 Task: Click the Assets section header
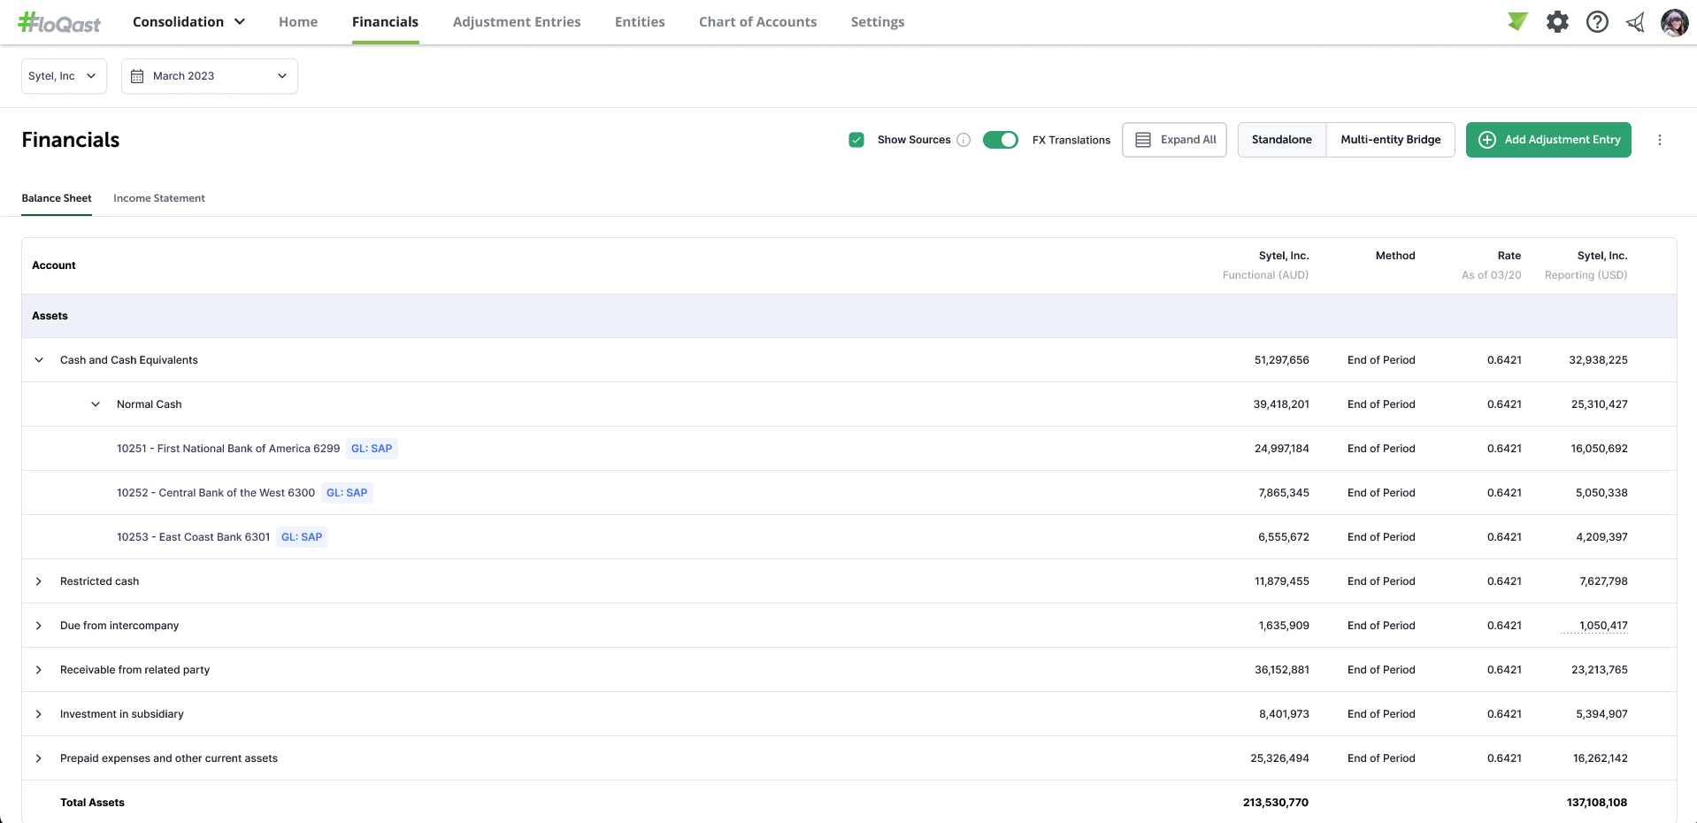click(50, 316)
